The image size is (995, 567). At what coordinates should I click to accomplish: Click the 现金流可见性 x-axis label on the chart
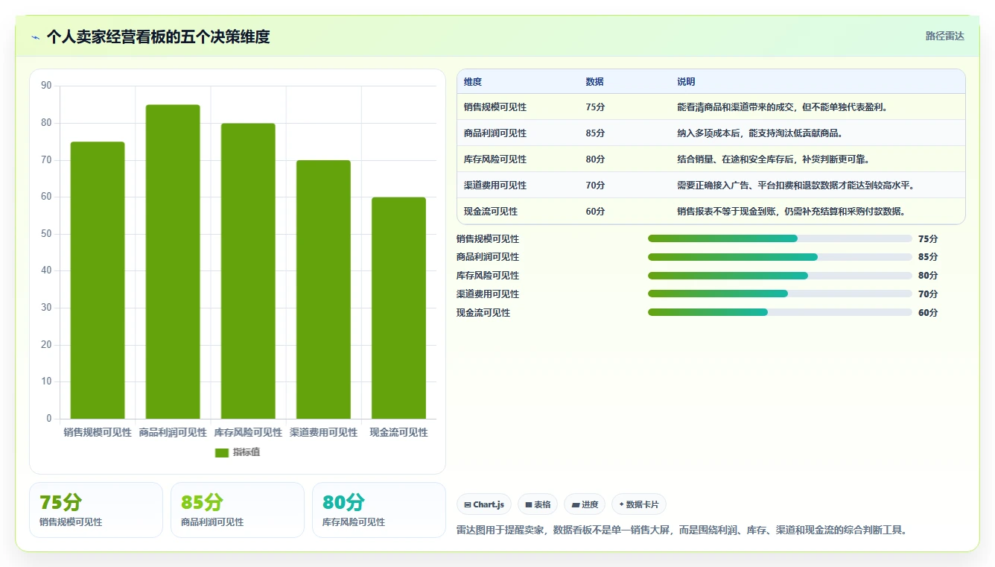[398, 432]
